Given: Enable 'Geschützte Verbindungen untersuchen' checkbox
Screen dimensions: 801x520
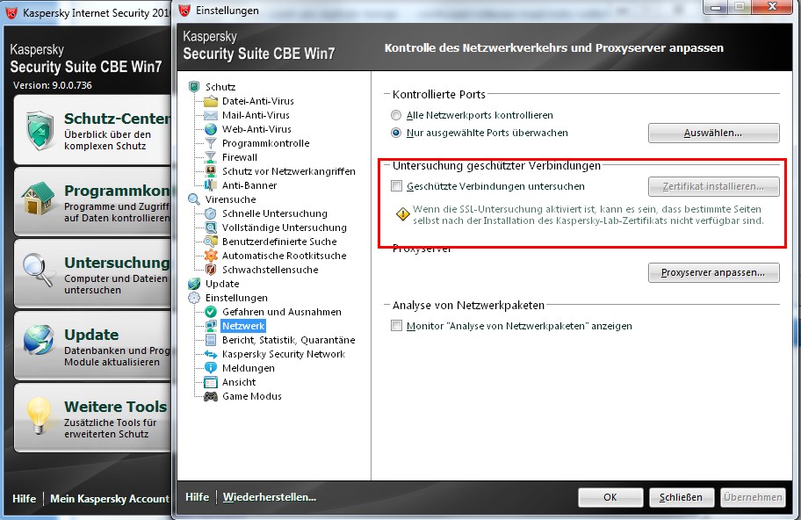Looking at the screenshot, I should click(396, 186).
